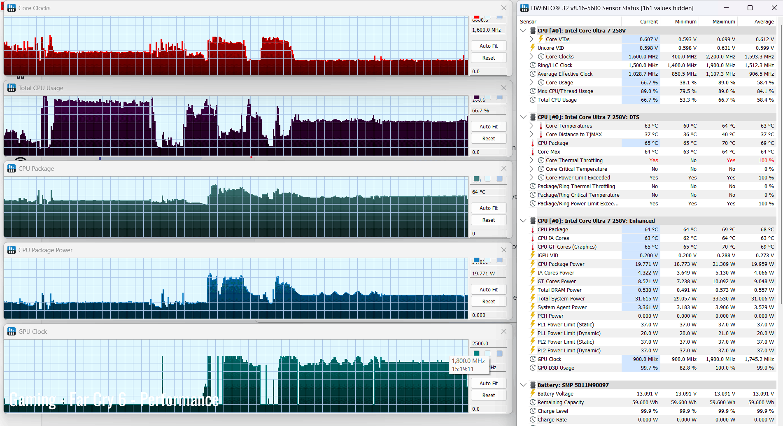Click the HWiNFO icon in Total CPU Usage title
The width and height of the screenshot is (783, 426).
pos(12,88)
